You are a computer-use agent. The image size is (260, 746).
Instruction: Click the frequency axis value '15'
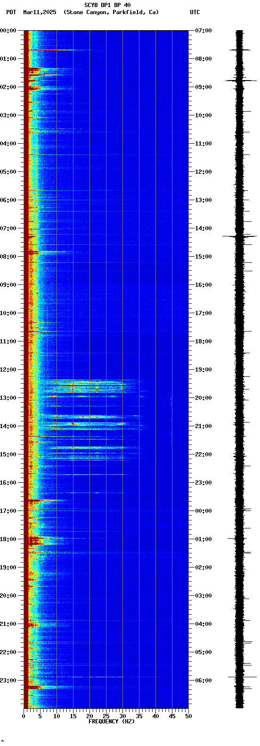pos(73,716)
